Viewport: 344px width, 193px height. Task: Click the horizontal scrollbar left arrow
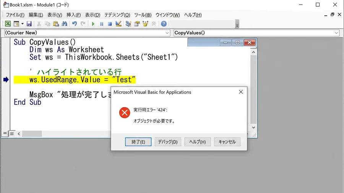click(x=19, y=133)
